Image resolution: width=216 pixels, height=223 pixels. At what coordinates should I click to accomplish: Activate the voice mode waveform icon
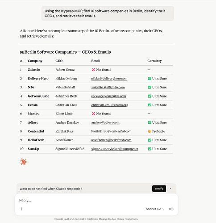point(171,209)
